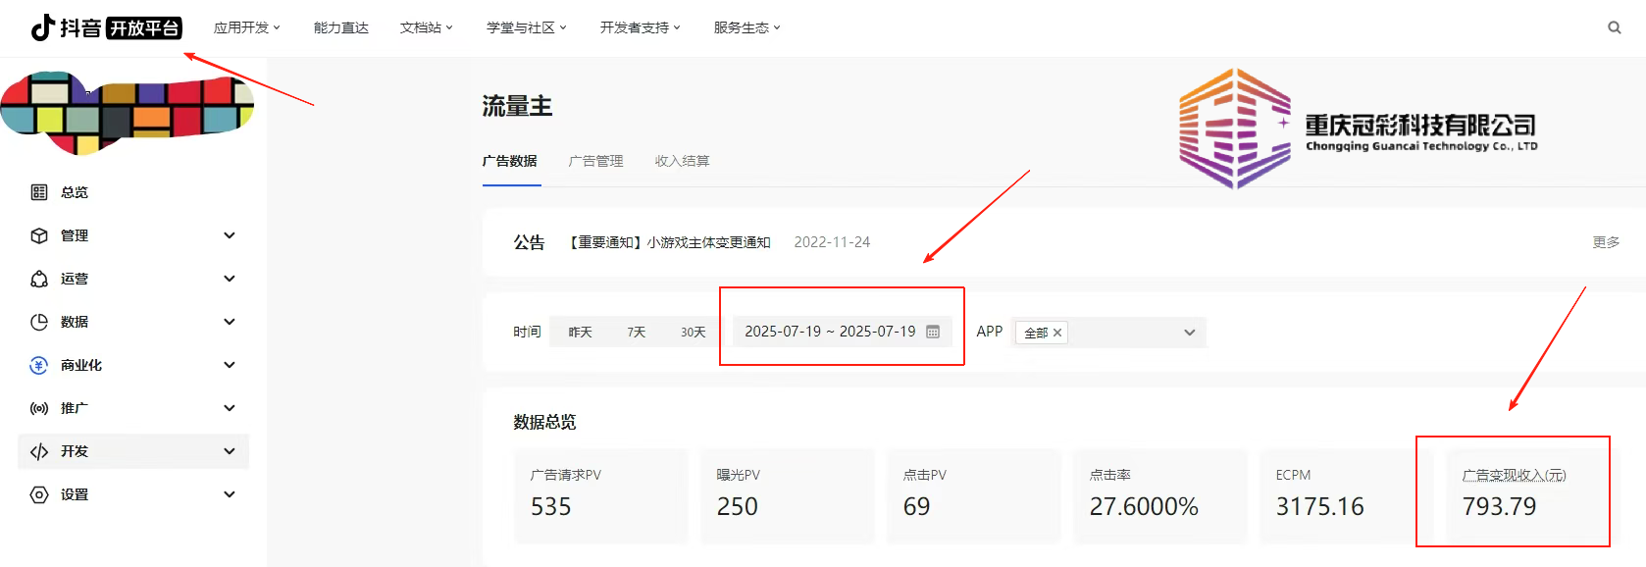
Task: Click the 总览 overview icon
Action: click(x=39, y=192)
